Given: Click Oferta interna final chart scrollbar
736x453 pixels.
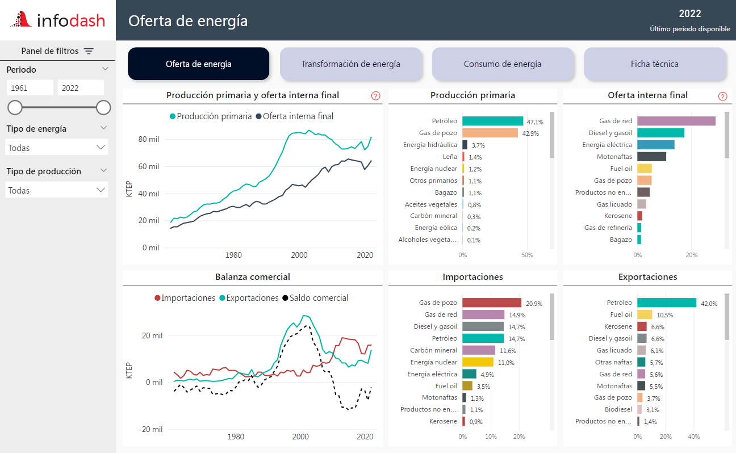Looking at the screenshot, I should pos(727,135).
